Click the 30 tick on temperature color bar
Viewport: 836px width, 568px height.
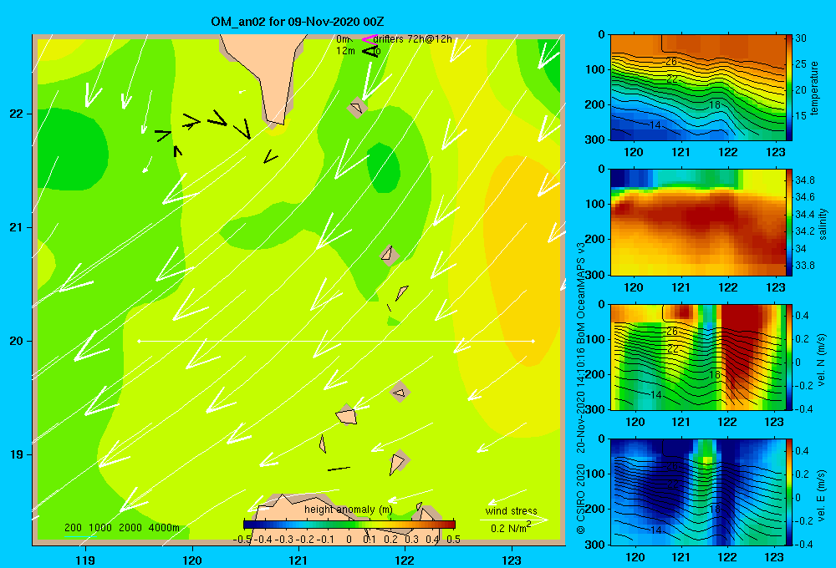click(801, 38)
